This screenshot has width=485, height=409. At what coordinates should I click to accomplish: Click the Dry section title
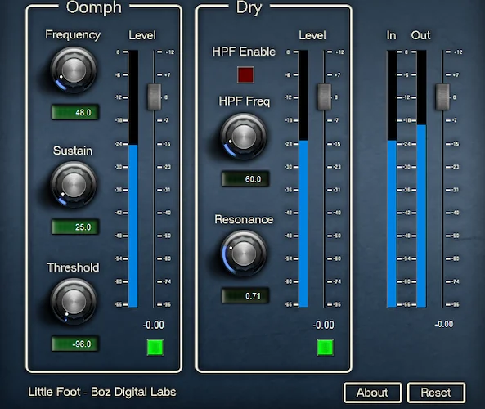pos(249,7)
